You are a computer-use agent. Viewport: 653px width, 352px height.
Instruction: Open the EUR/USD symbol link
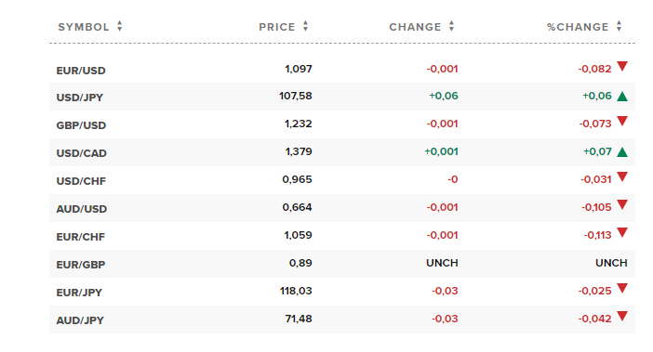(x=81, y=71)
